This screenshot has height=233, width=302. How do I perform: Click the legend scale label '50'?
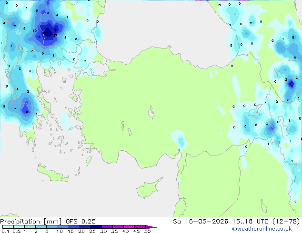coord(147,231)
